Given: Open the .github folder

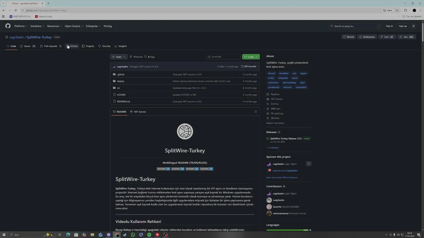Looking at the screenshot, I should pyautogui.click(x=121, y=74).
